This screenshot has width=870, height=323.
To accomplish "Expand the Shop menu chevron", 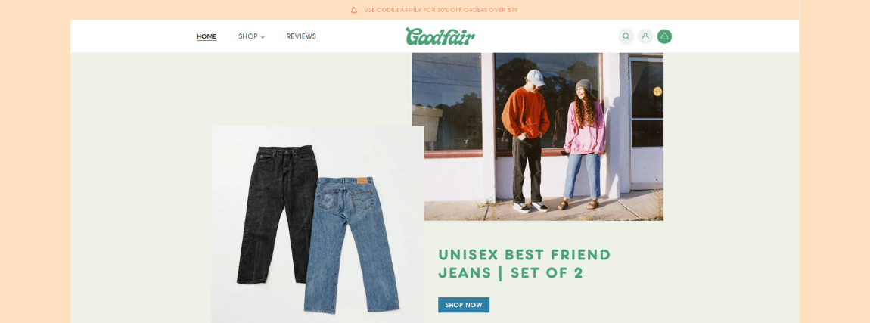I will [x=263, y=37].
